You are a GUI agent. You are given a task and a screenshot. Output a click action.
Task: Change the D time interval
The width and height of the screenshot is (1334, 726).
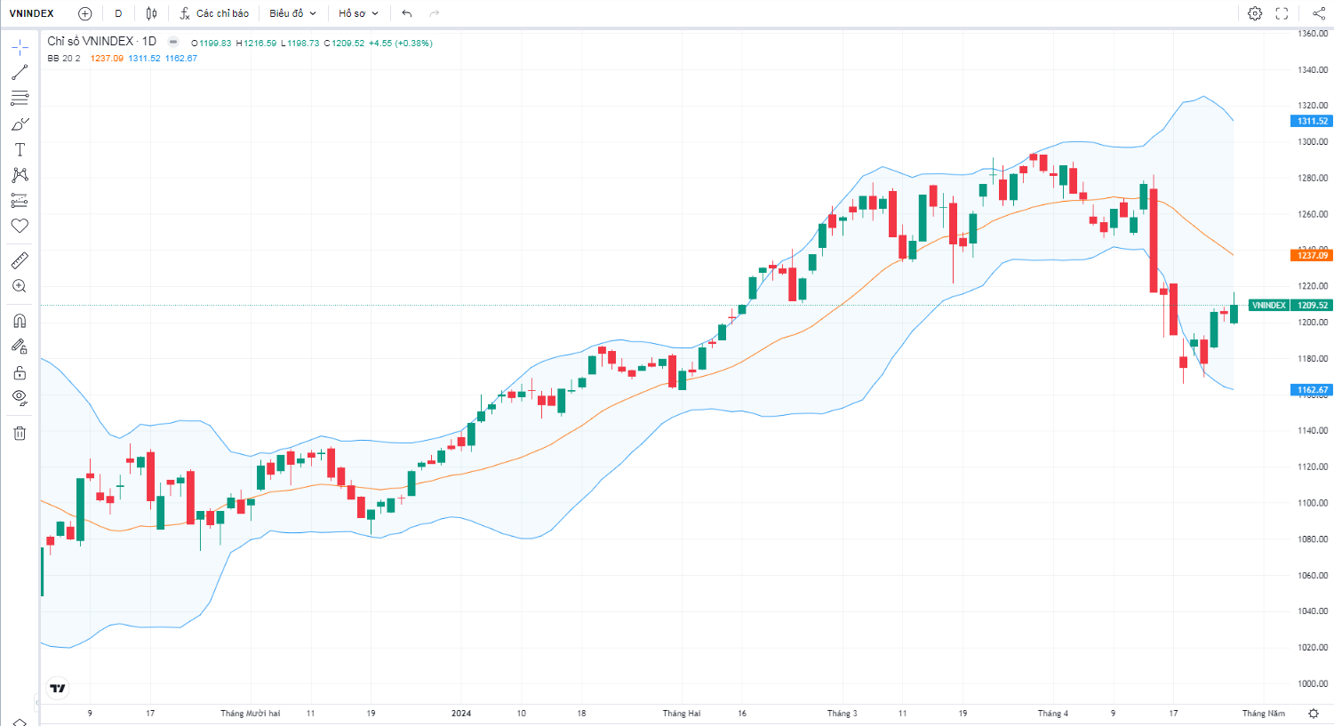pos(118,13)
